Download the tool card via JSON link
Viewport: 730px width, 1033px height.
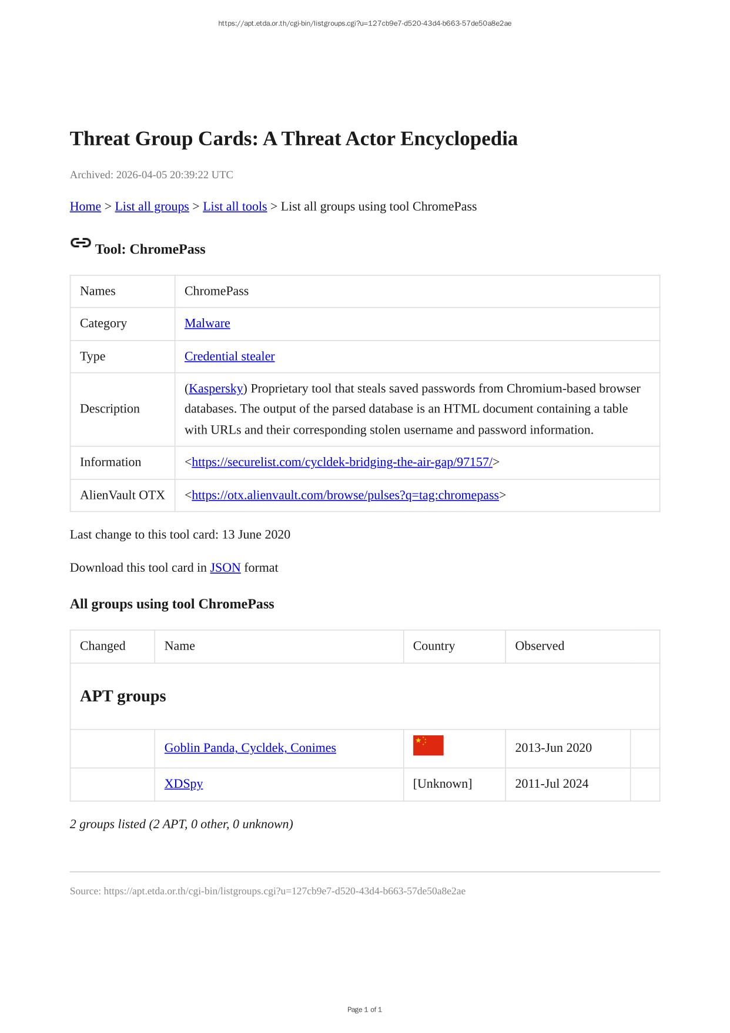click(x=225, y=568)
